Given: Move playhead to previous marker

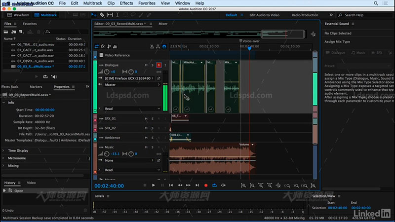Looking at the screenshot, I should click(171, 185).
